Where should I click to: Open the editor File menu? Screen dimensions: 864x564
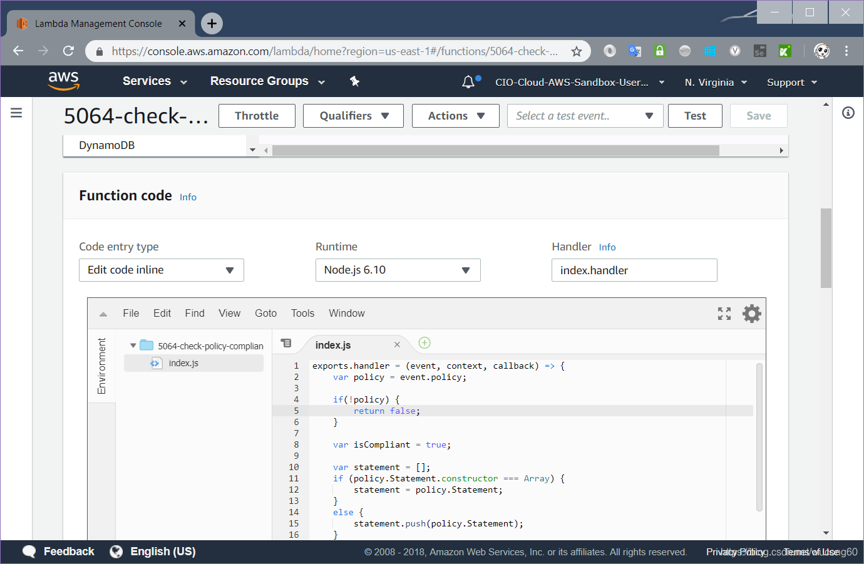pyautogui.click(x=131, y=313)
